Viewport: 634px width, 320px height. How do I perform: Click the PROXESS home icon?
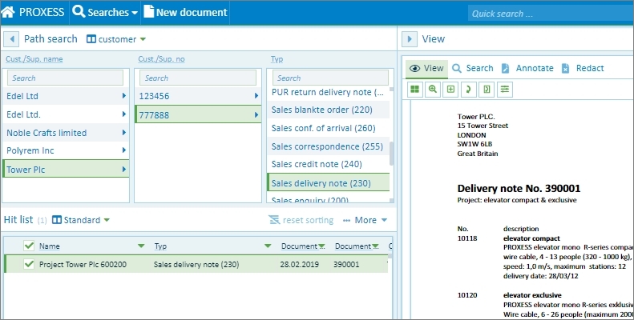coord(9,12)
